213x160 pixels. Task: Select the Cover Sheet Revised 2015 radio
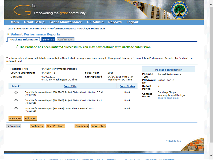[x=16, y=109]
